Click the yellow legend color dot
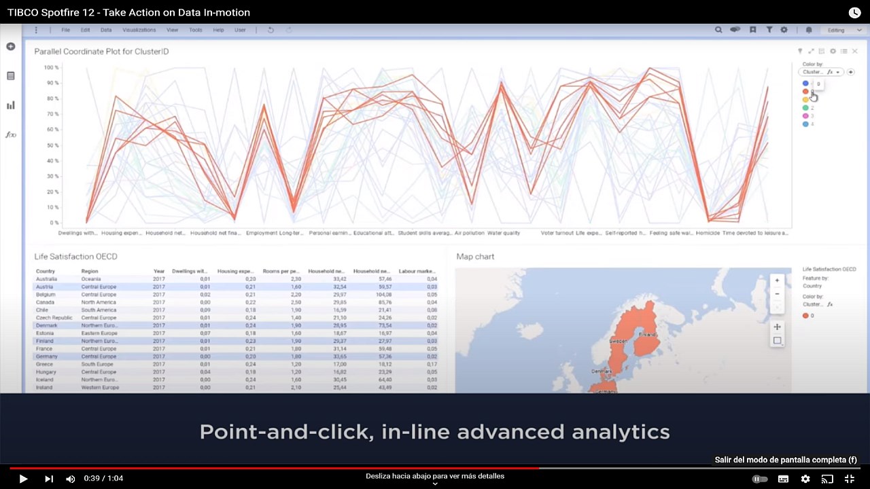Viewport: 870px width, 489px height. [805, 100]
